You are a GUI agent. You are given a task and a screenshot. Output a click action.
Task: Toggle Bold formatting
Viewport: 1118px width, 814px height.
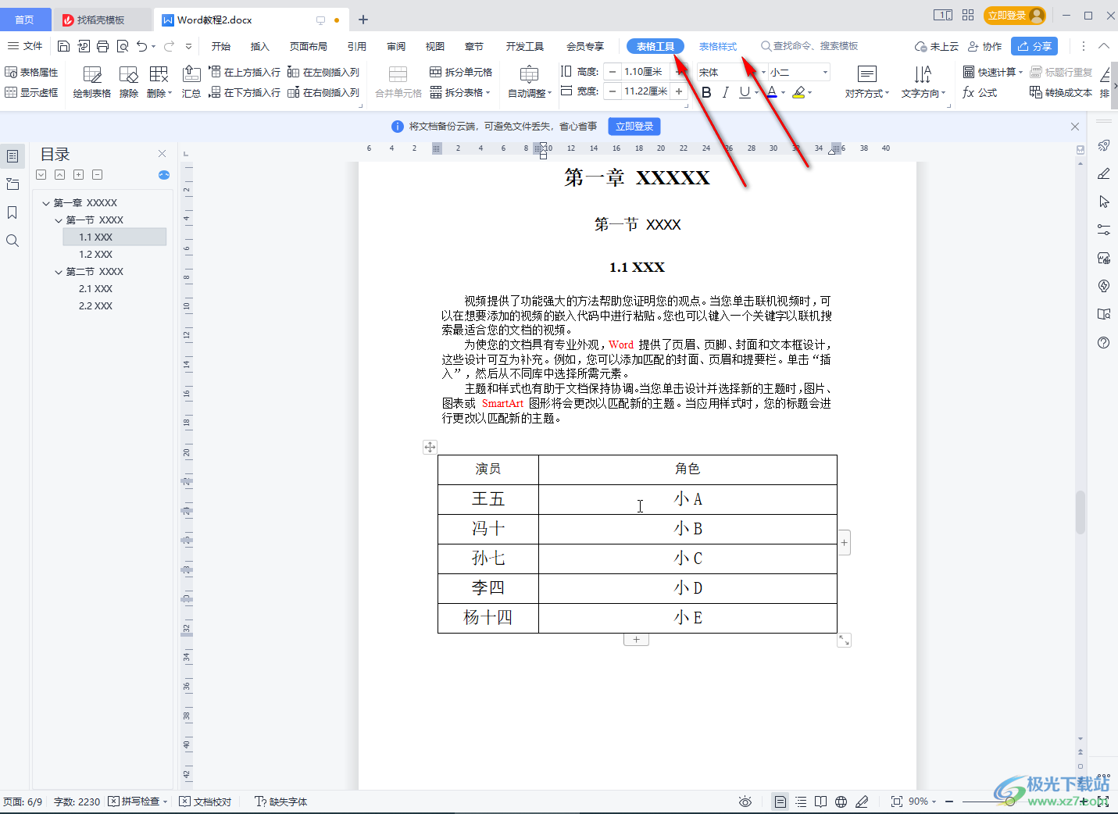(x=706, y=92)
